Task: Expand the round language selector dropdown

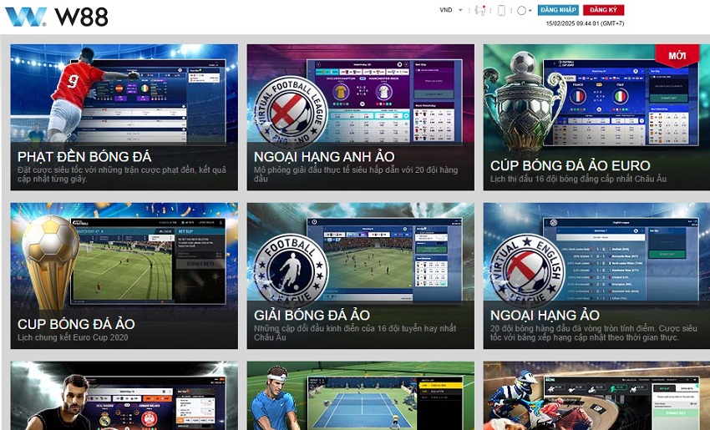Action: (x=524, y=10)
